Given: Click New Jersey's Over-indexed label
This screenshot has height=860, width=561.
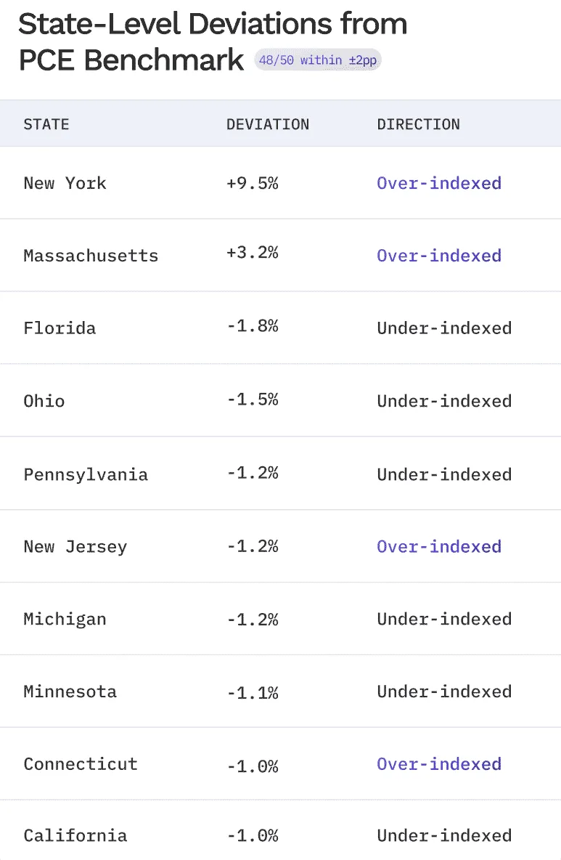Looking at the screenshot, I should pyautogui.click(x=439, y=546).
